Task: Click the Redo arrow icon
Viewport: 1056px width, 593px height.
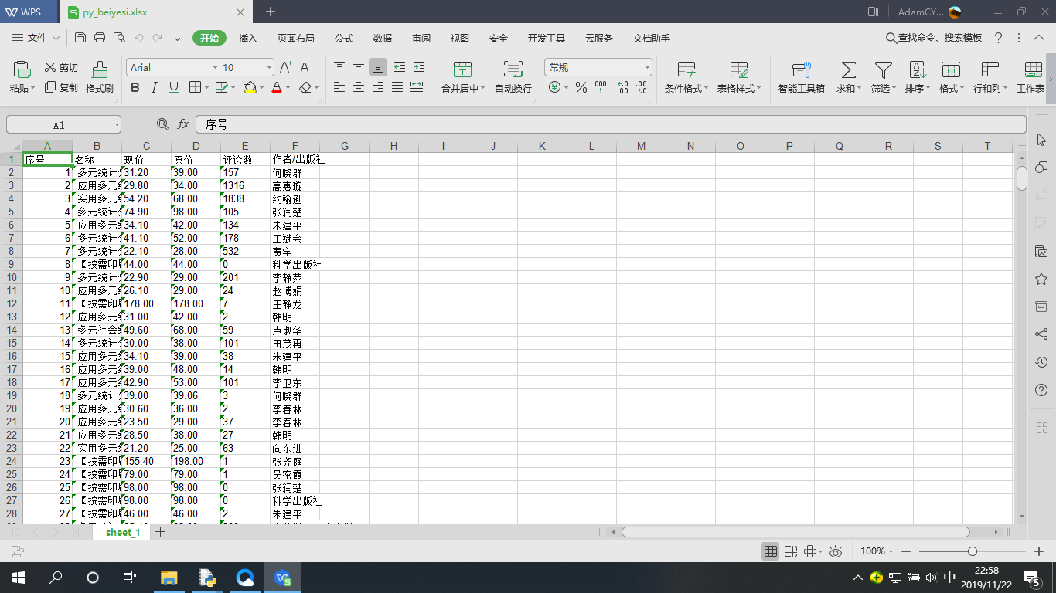Action: click(158, 38)
